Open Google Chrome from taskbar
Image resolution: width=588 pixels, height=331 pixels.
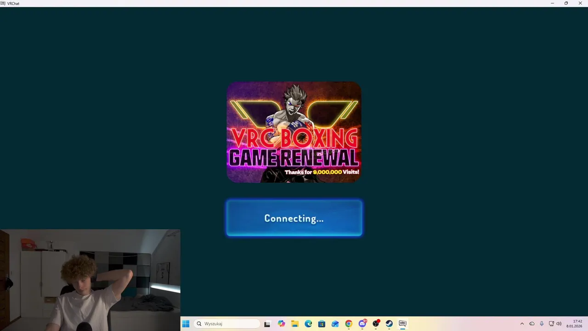349,324
